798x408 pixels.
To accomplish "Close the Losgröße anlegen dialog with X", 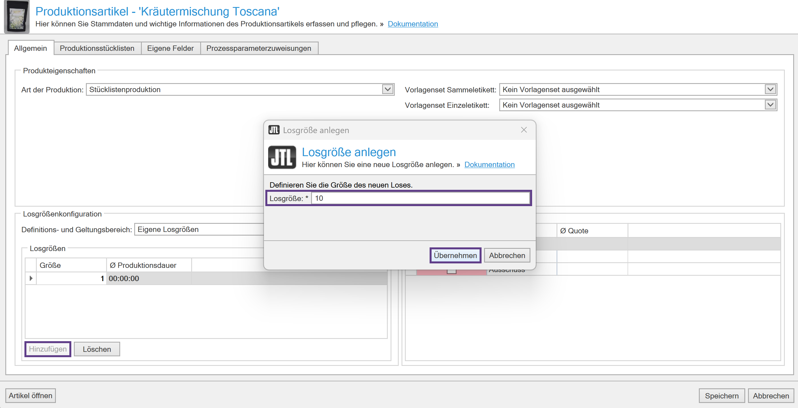I will (x=524, y=130).
